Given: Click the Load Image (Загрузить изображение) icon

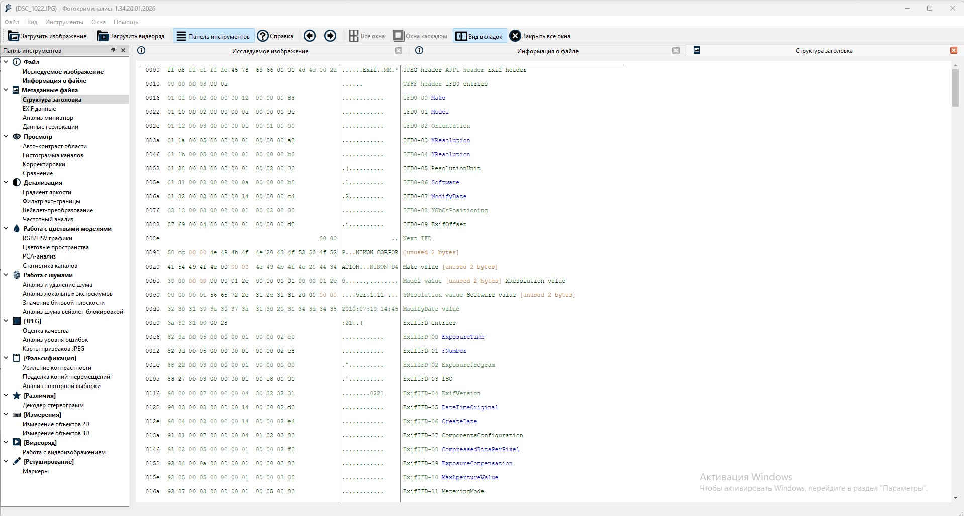Looking at the screenshot, I should click(14, 36).
